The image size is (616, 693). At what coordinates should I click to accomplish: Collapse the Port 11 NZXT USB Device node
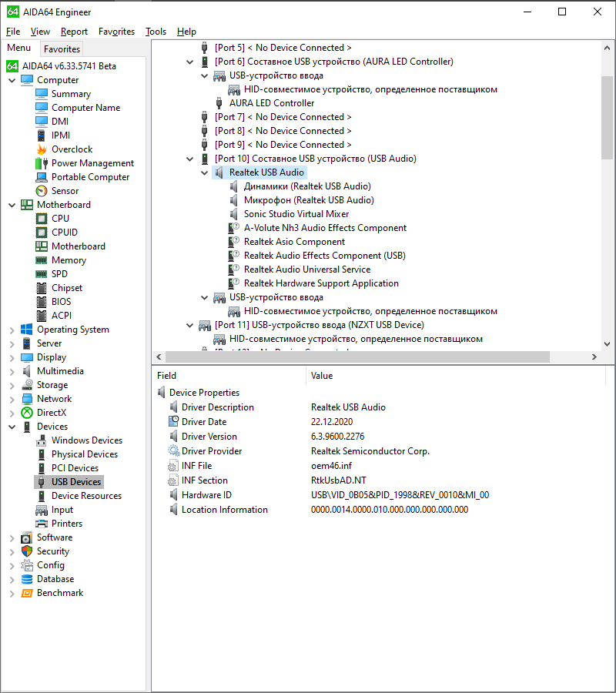pos(189,325)
